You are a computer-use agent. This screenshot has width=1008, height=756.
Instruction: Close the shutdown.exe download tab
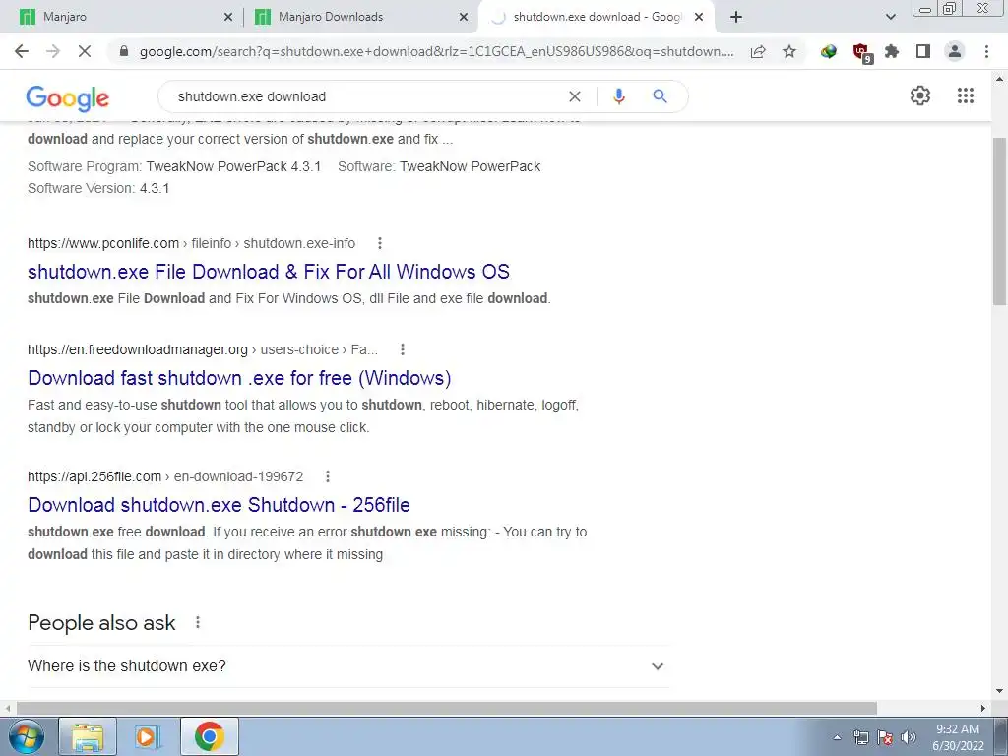699,17
